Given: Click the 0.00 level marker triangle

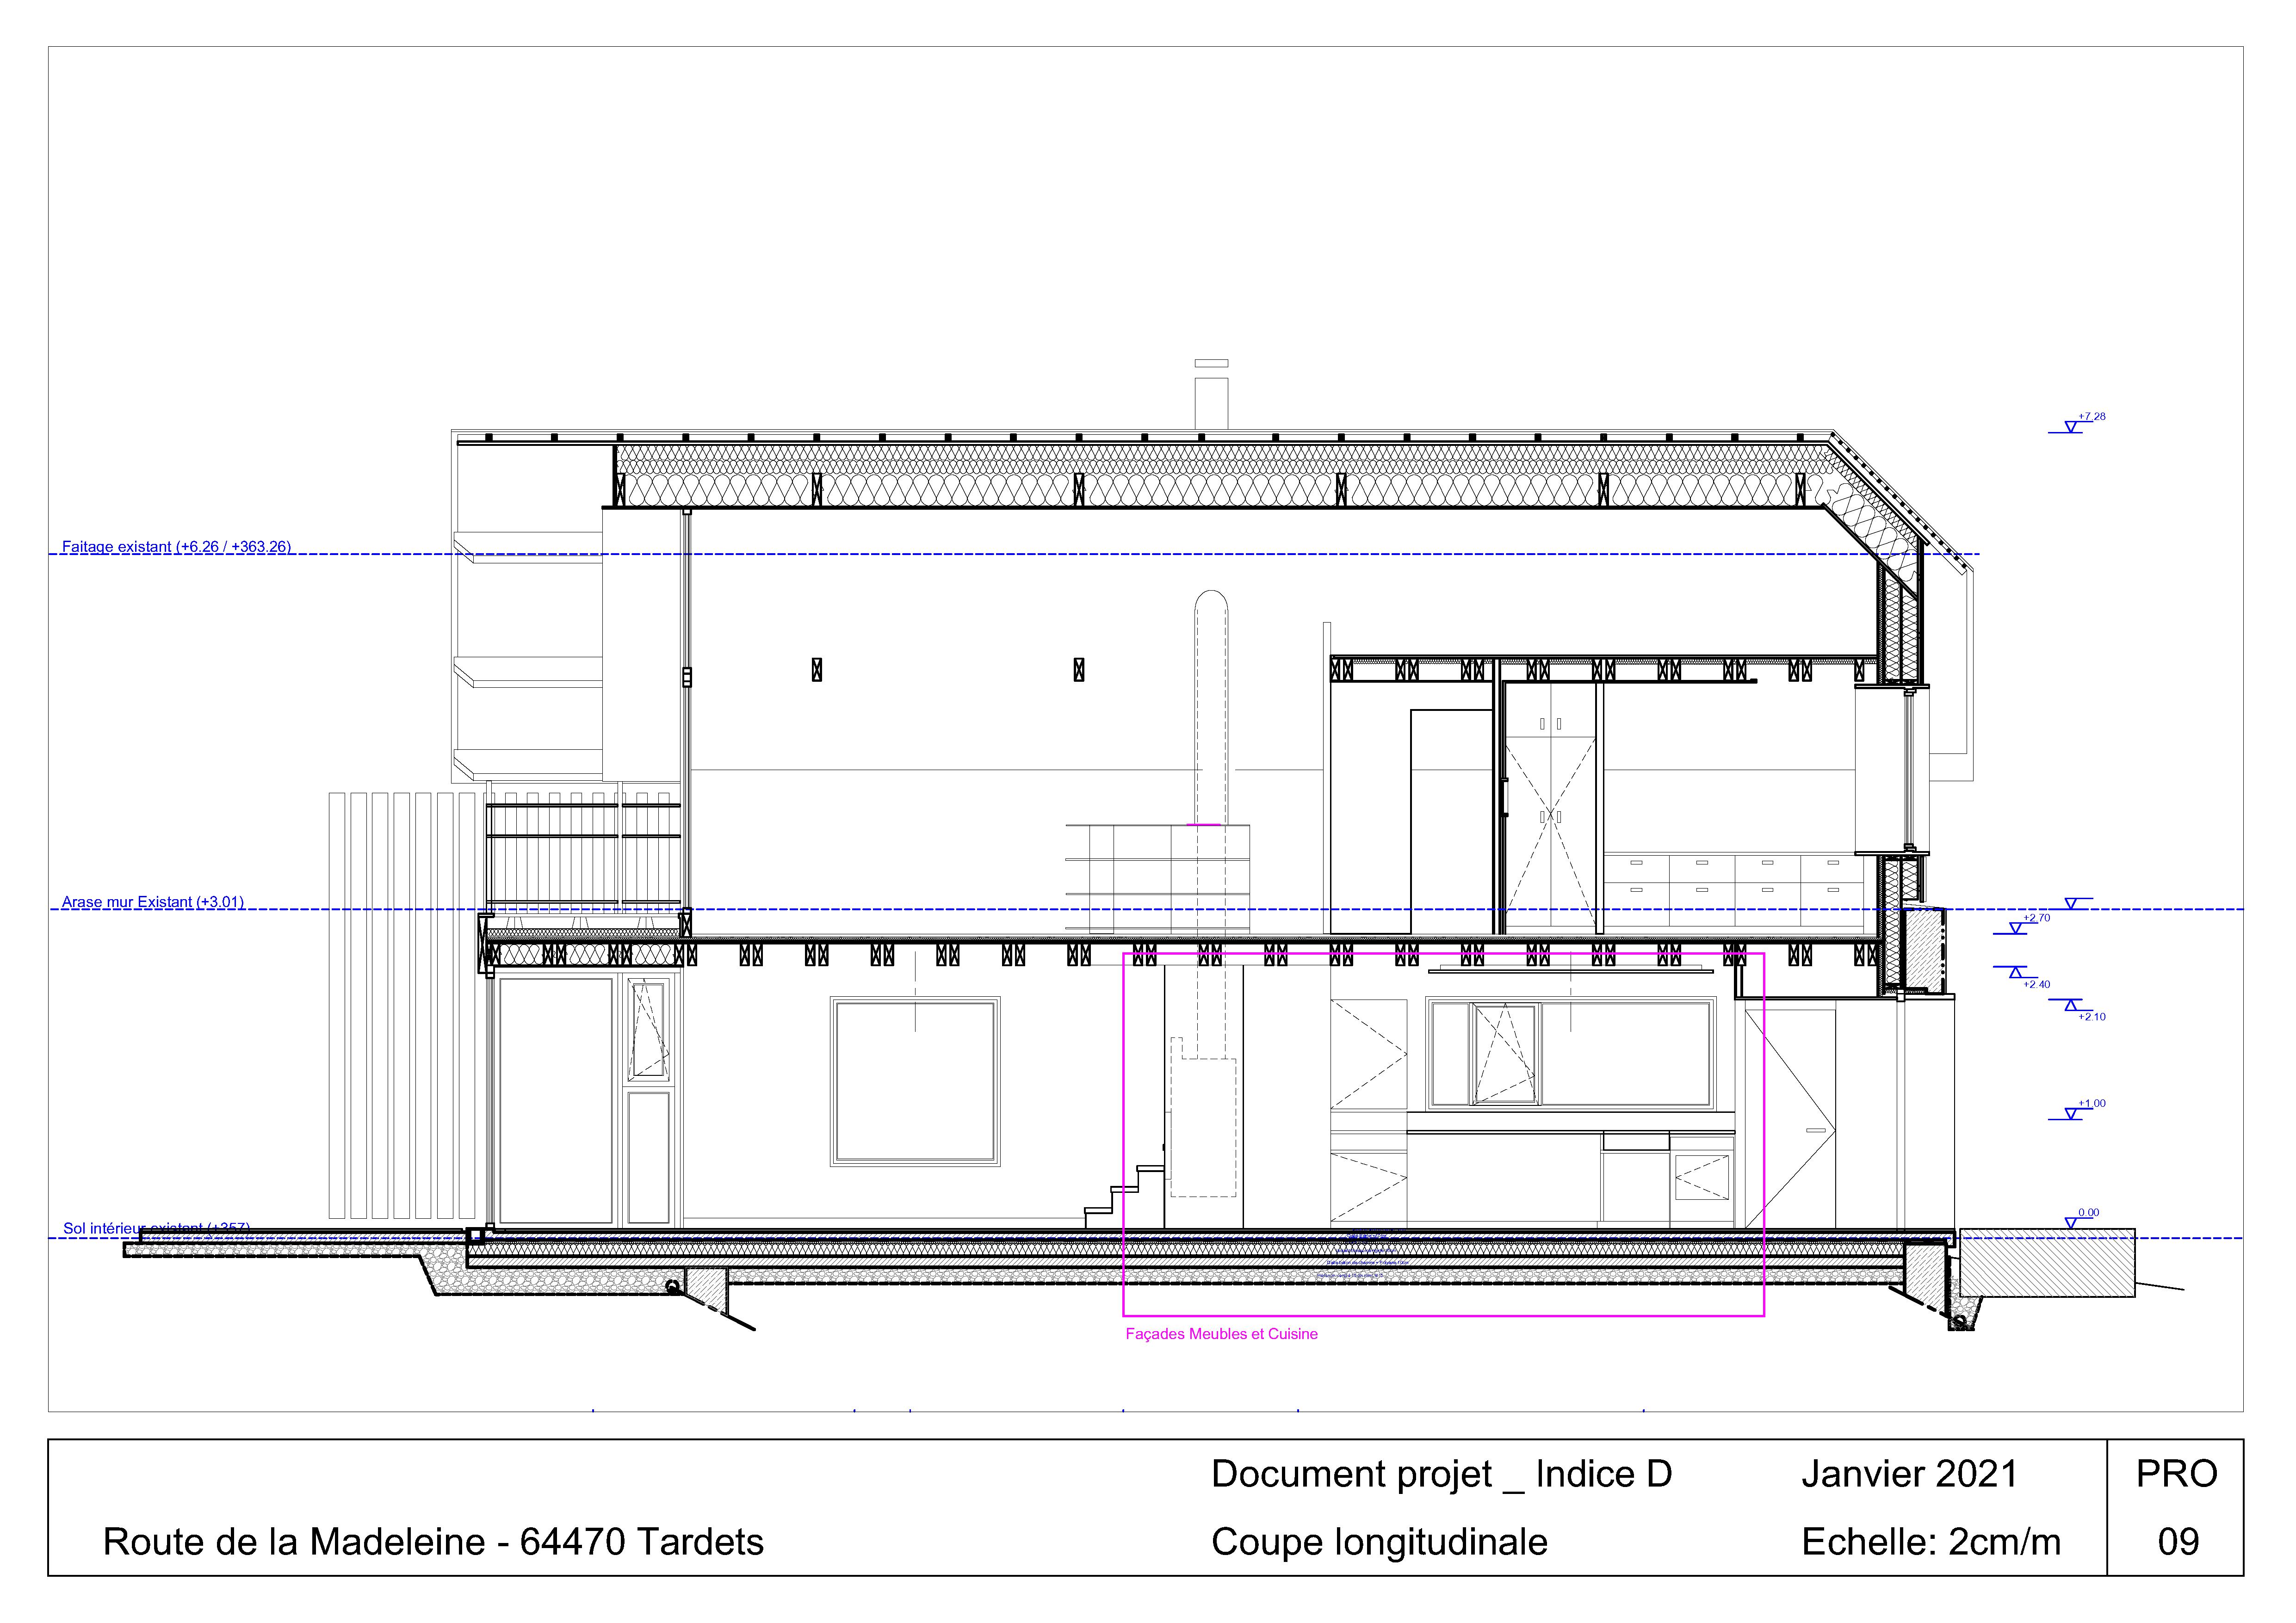Looking at the screenshot, I should tap(2071, 1223).
